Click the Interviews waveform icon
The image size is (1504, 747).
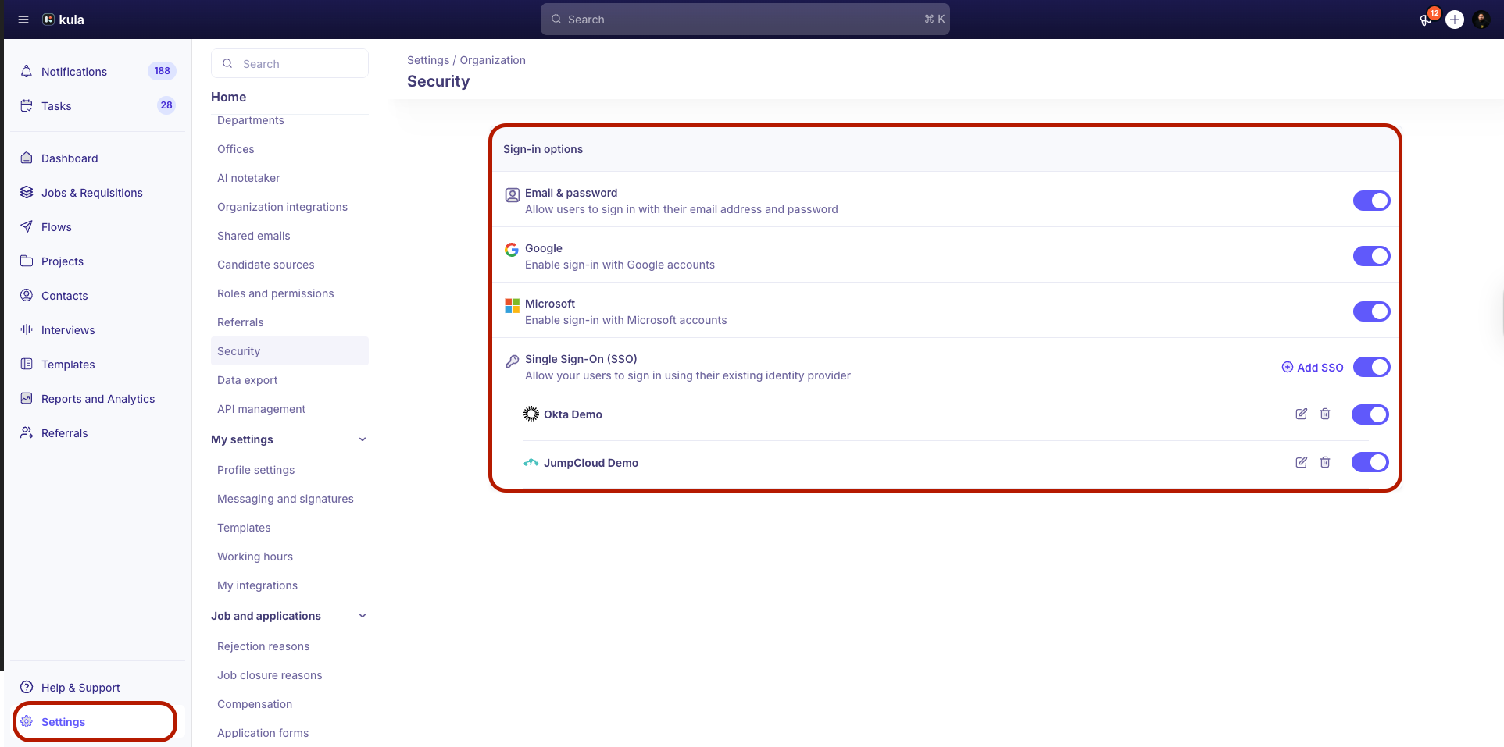[x=27, y=329]
